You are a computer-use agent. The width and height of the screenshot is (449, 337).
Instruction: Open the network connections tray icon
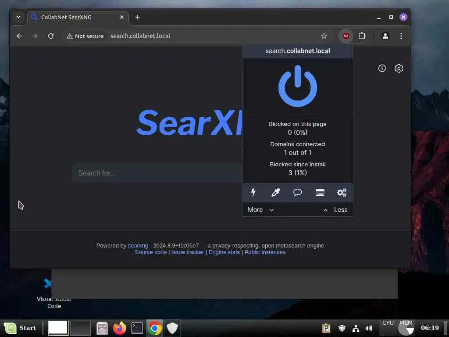point(356,328)
